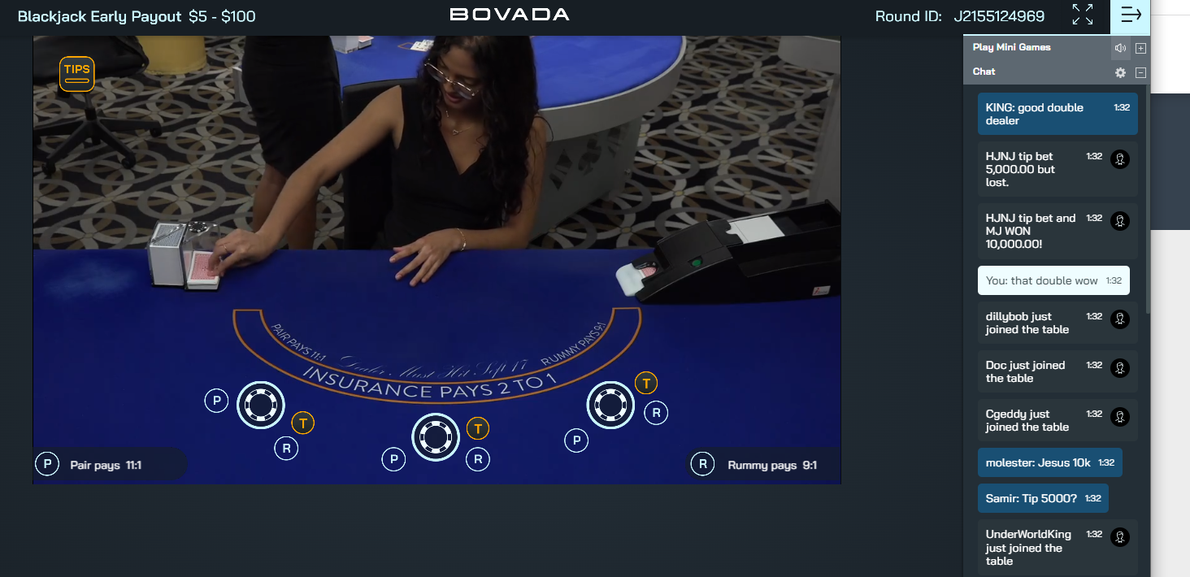This screenshot has height=577, width=1190.
Task: Tip from the right seat T button
Action: pyautogui.click(x=646, y=383)
